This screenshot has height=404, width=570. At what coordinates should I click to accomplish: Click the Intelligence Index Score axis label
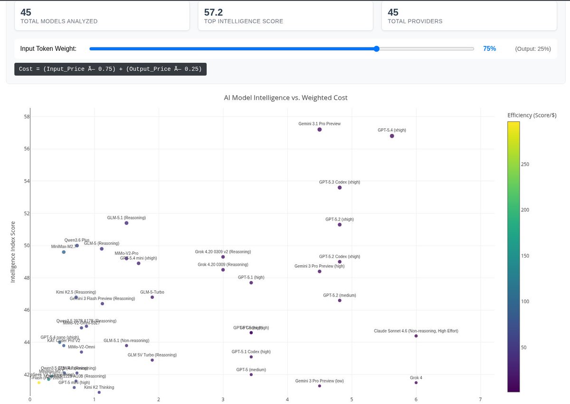[x=13, y=252]
